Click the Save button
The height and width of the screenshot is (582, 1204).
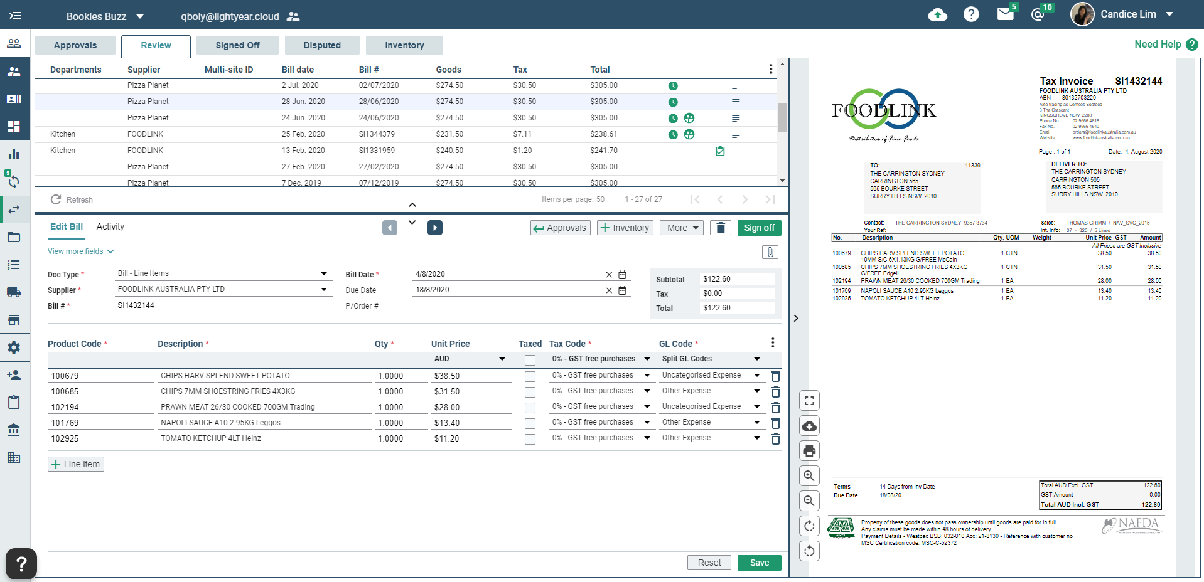[x=760, y=563]
